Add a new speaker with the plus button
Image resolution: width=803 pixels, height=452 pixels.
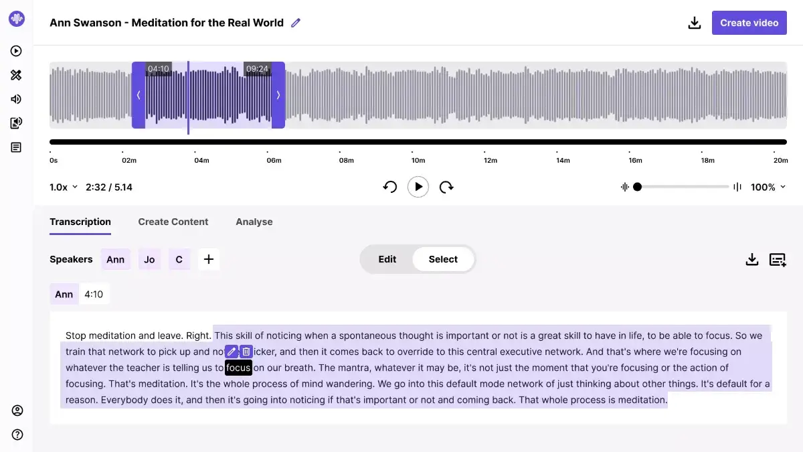pyautogui.click(x=209, y=259)
